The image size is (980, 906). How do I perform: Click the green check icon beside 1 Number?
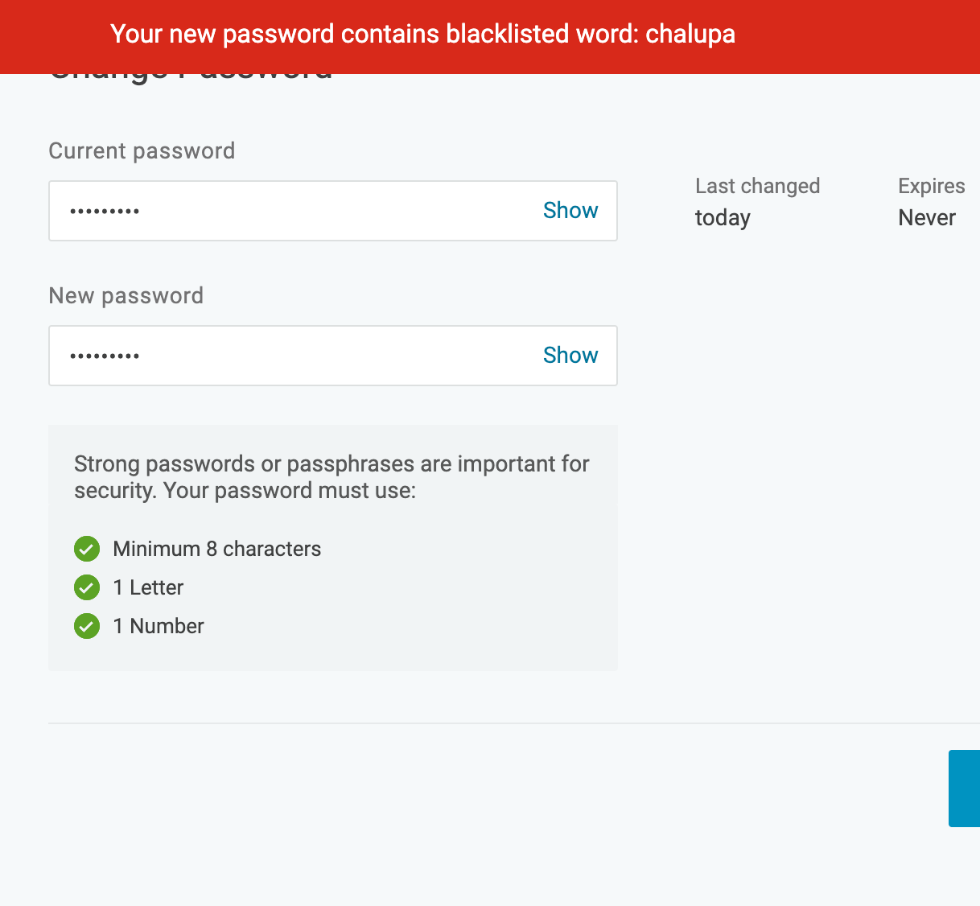[x=87, y=626]
